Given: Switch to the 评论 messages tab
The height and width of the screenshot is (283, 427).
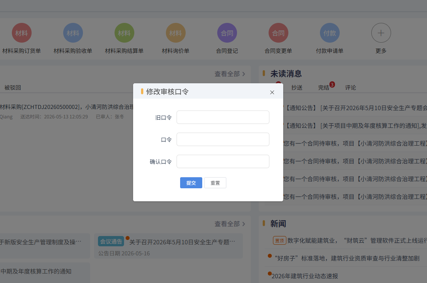Looking at the screenshot, I should coord(350,88).
